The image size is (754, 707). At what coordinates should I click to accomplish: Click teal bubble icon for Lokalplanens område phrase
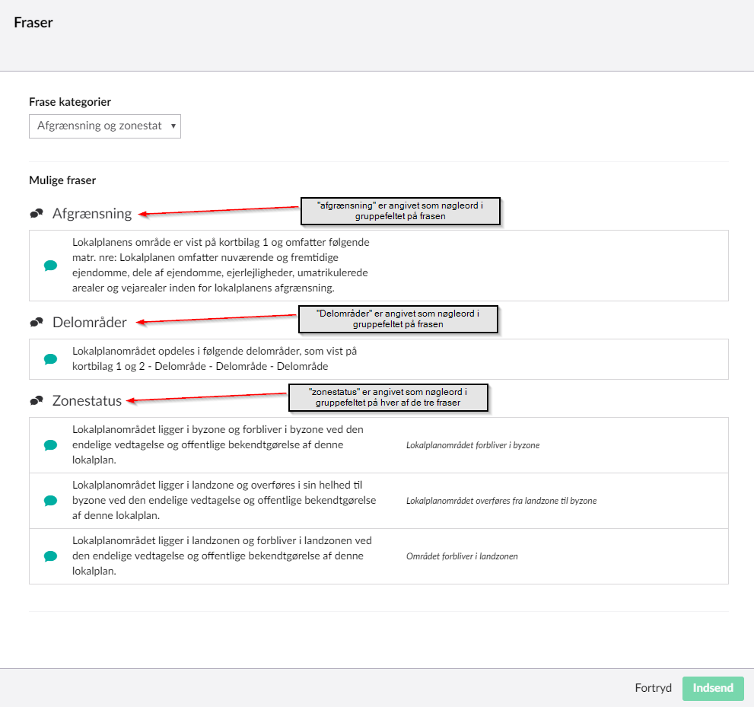point(50,266)
